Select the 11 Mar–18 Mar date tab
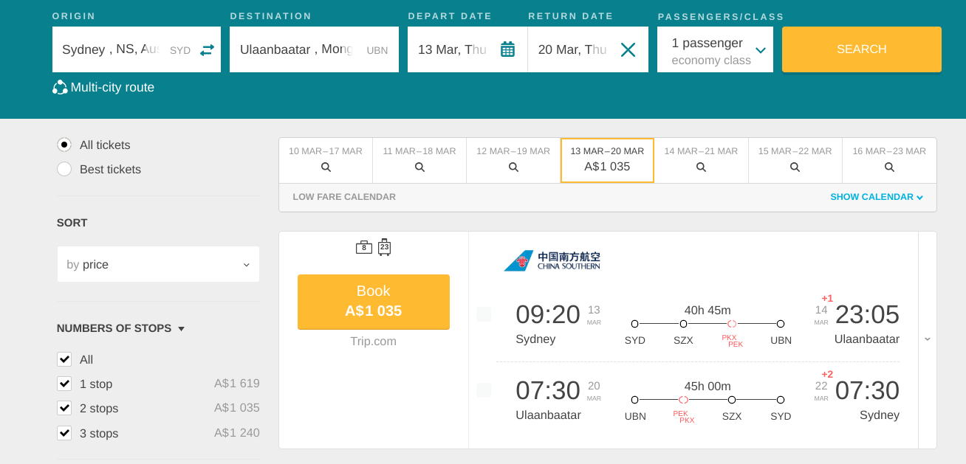This screenshot has height=464, width=966. (x=419, y=160)
